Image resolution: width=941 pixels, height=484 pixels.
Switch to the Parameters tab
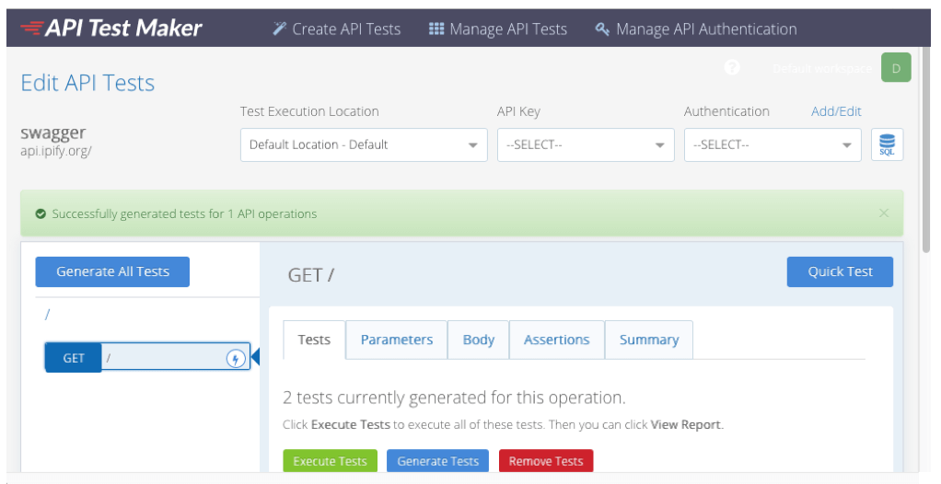(396, 340)
